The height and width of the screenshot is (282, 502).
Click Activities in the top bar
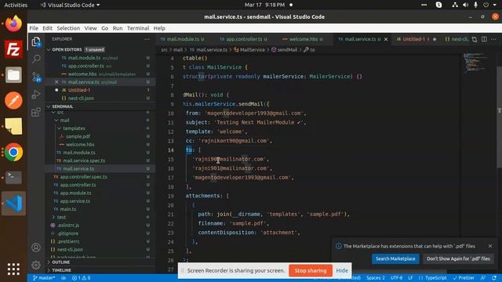coord(16,5)
